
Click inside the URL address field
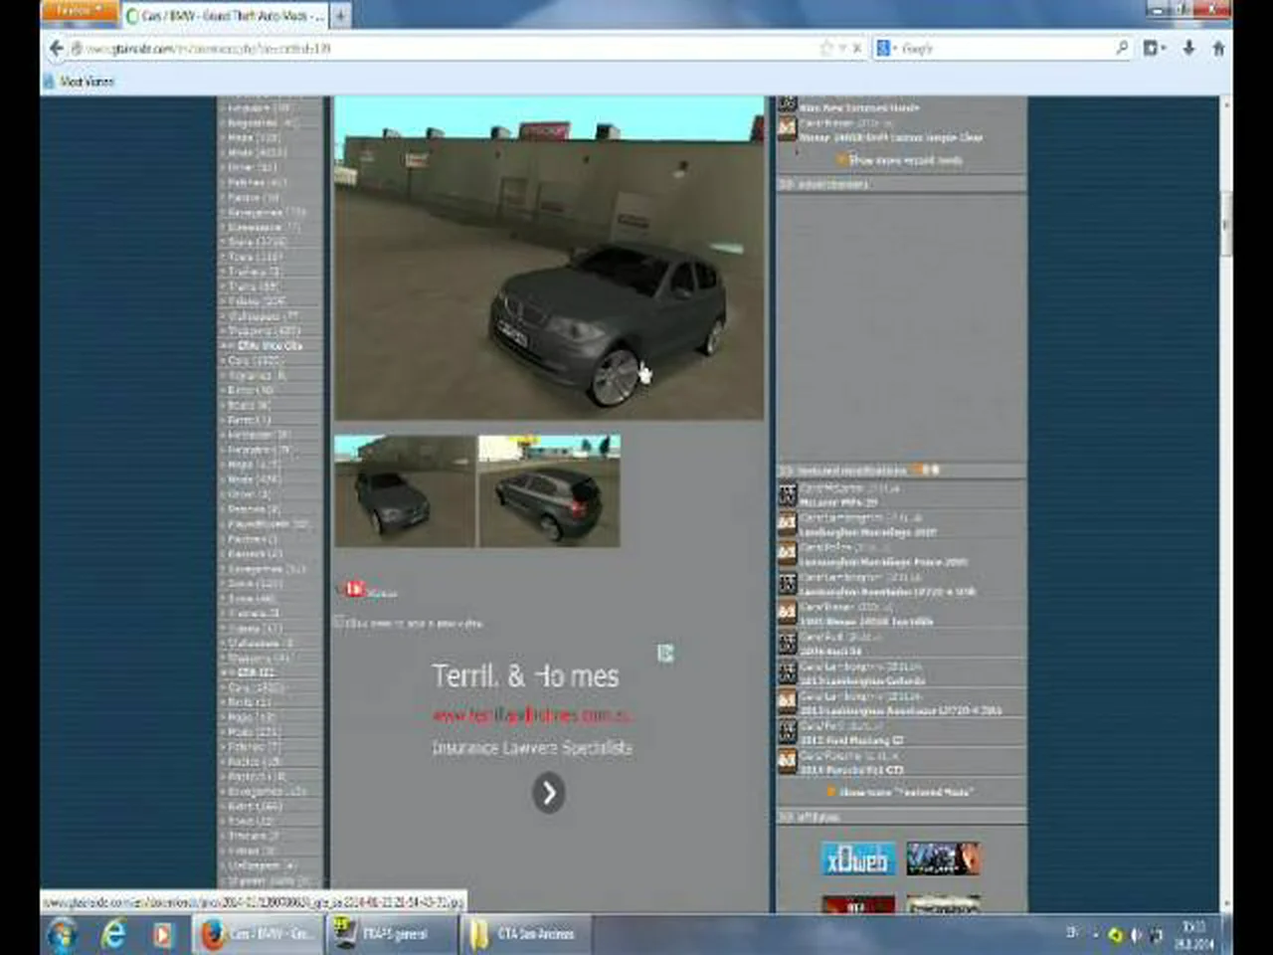pyautogui.click(x=448, y=48)
